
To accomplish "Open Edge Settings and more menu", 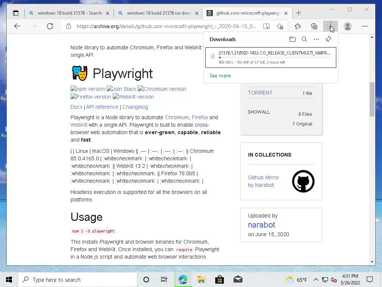I will coord(365,26).
